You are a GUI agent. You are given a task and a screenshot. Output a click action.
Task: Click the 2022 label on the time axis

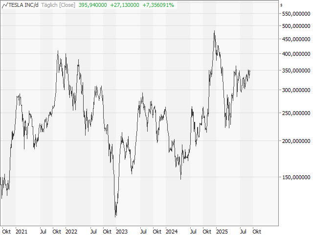pos(71,232)
